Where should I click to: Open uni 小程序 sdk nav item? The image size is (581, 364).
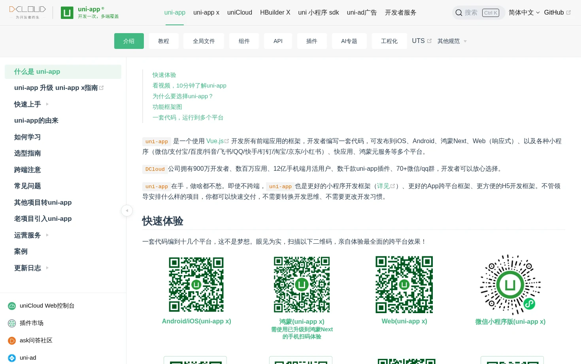coord(319,13)
